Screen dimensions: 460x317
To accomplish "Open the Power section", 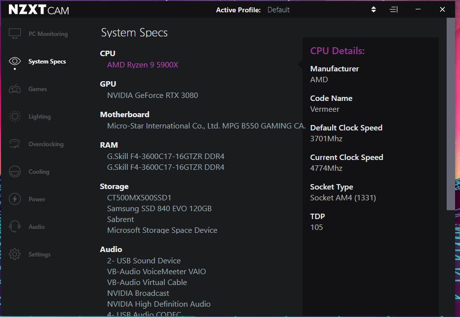I will 37,199.
